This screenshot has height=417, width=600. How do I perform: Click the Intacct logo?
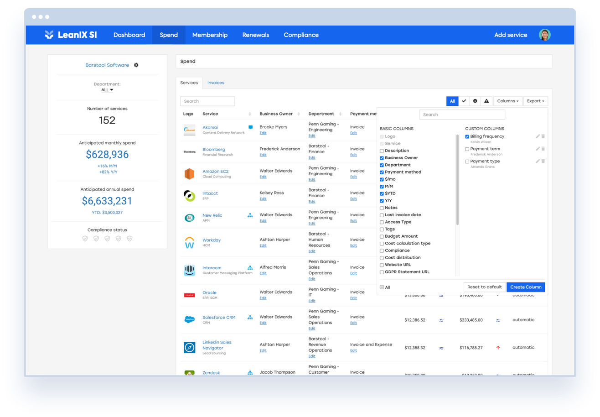click(189, 196)
